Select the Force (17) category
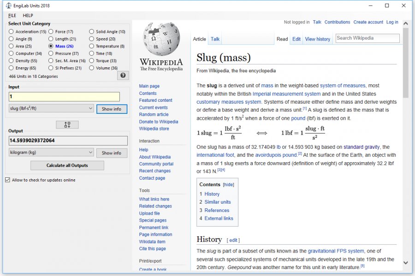The image size is (415, 276). coord(61,32)
